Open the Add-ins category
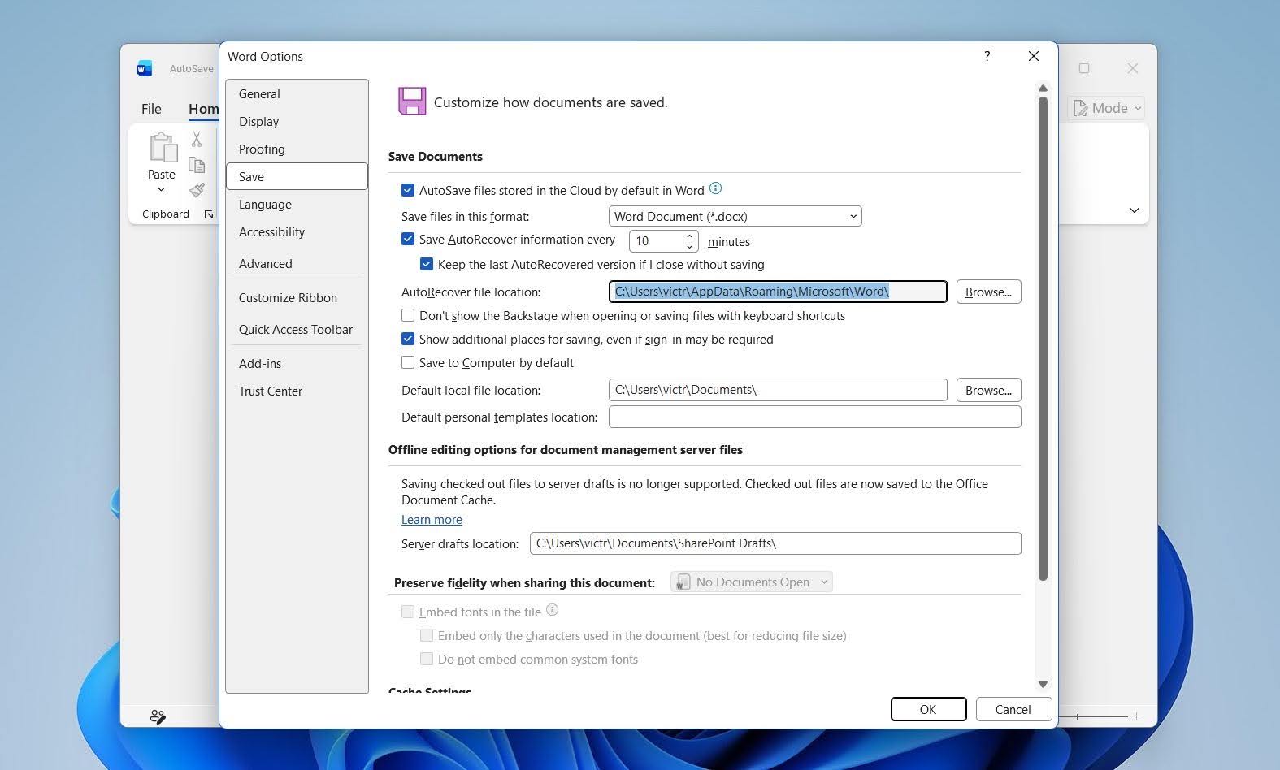This screenshot has width=1280, height=770. 297,364
